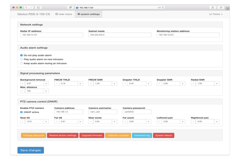Enable the ONVIF active checkbox
This screenshot has height=167, width=240.
pos(21,112)
